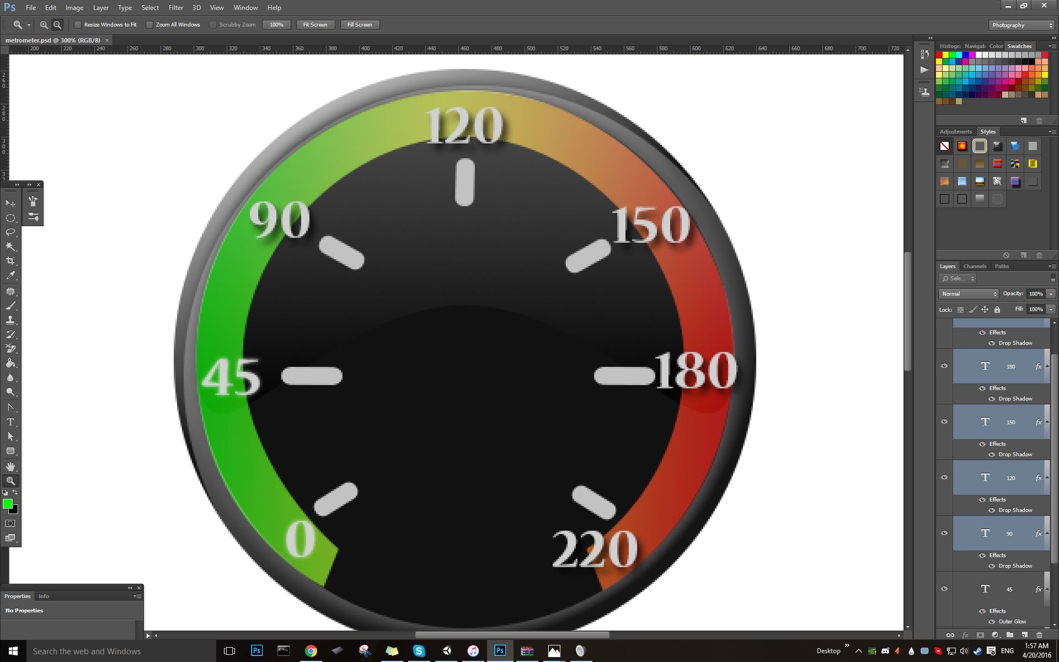The width and height of the screenshot is (1059, 662).
Task: Add layer mask from Layers panel bottom
Action: 980,635
